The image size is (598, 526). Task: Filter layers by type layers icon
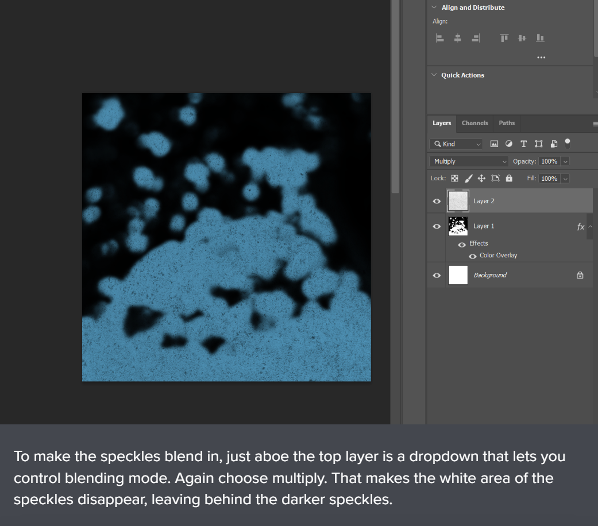click(524, 144)
